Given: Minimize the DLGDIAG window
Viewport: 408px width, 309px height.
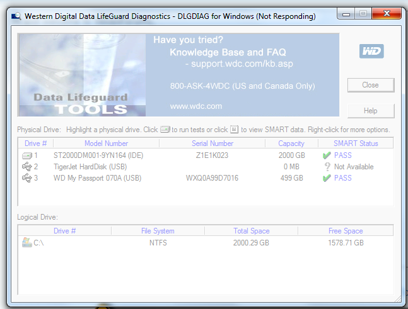Looking at the screenshot, I should coord(346,14).
